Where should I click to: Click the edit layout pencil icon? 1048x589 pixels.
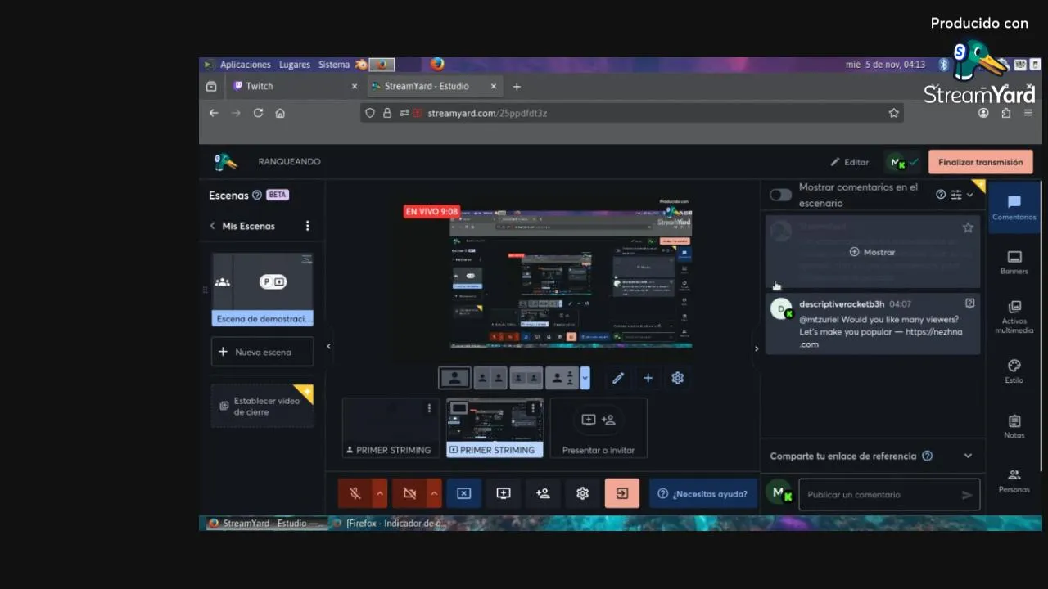618,378
